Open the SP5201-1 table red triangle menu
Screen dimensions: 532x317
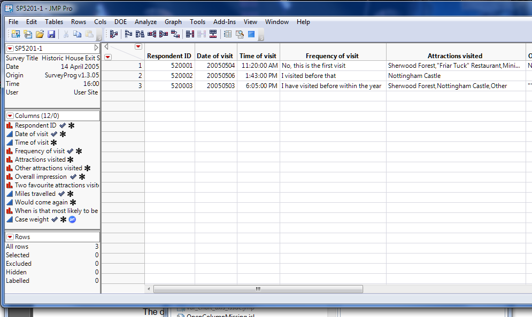[10, 49]
